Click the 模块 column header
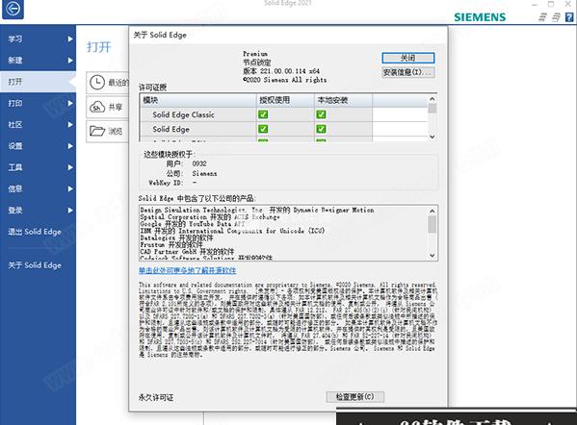 pos(198,100)
